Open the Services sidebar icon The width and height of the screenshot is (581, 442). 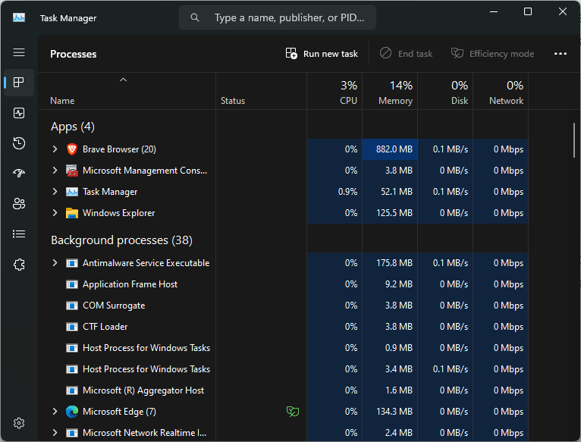(19, 265)
